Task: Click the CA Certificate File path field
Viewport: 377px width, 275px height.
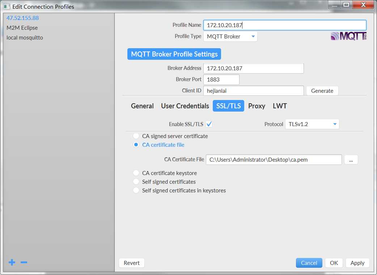Action: (x=274, y=160)
